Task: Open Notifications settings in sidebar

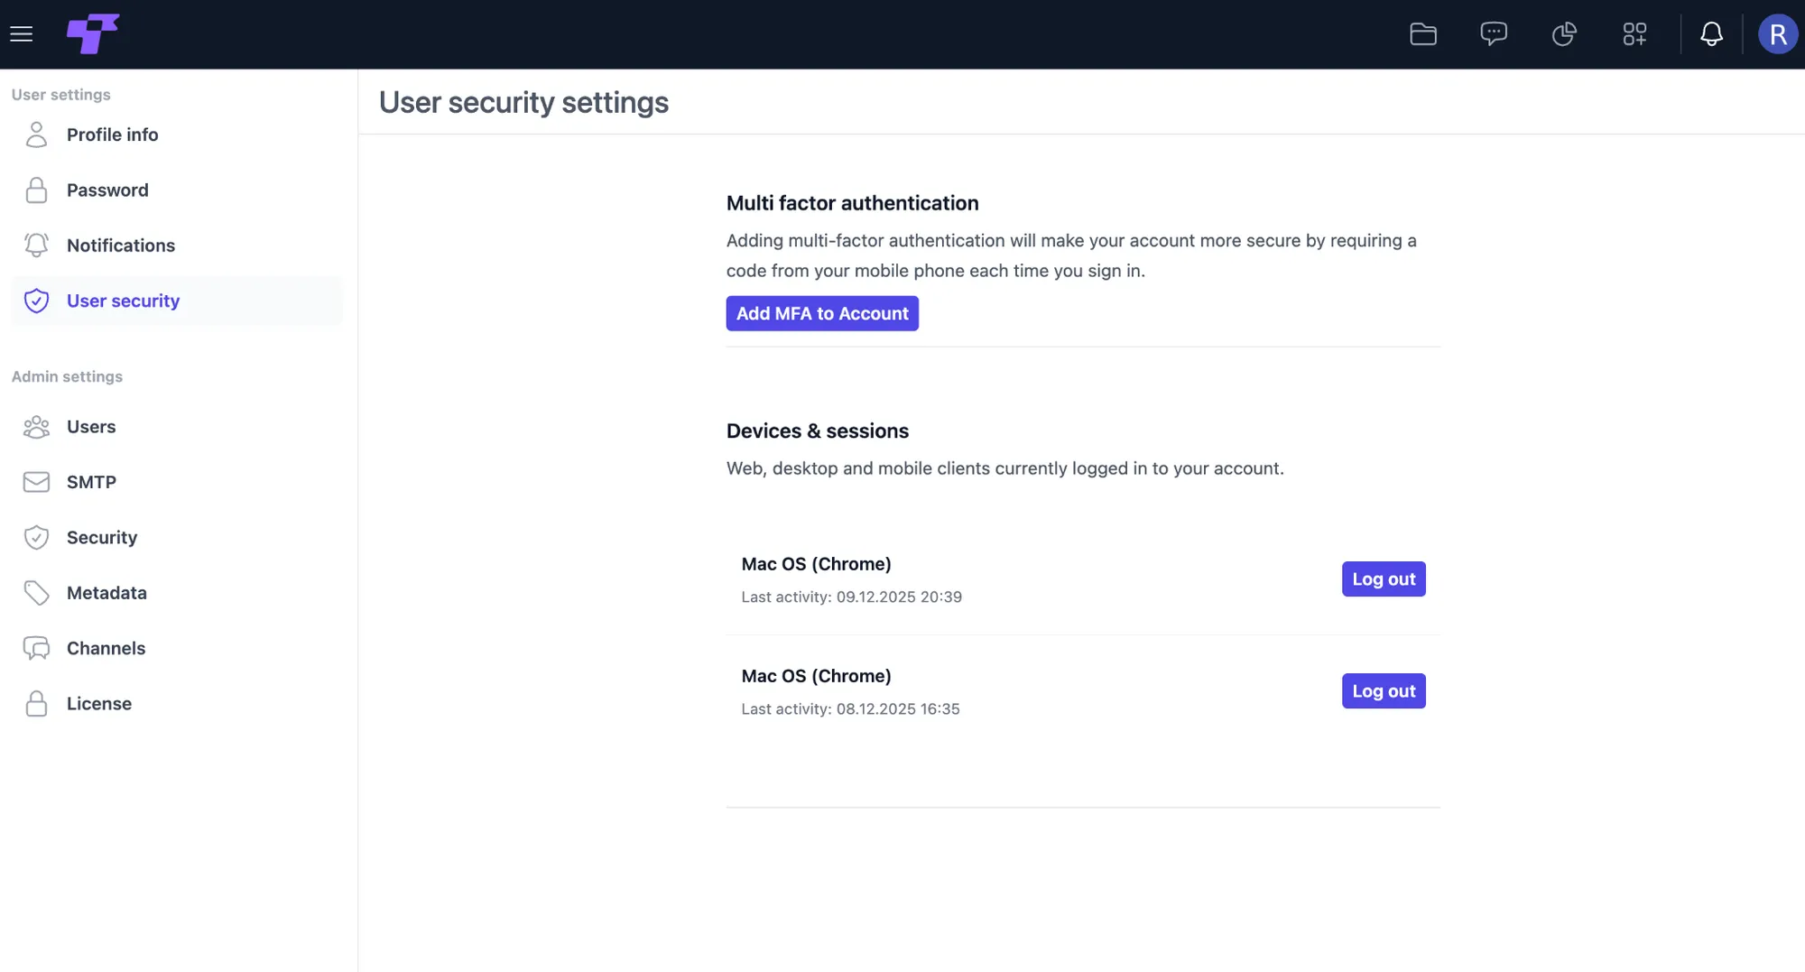Action: 177,245
